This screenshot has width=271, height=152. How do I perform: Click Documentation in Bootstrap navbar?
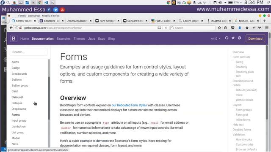43,38
